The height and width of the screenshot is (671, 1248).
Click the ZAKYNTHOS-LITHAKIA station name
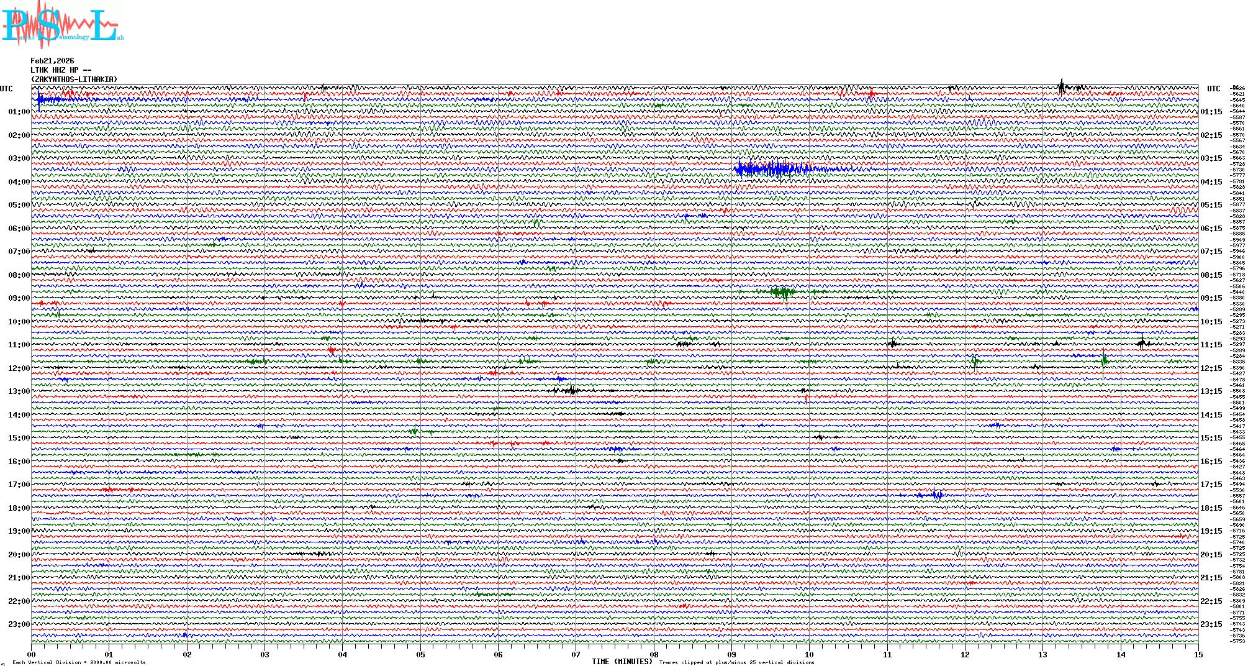(x=74, y=80)
